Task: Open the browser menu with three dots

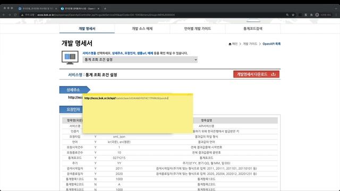Action: pyautogui.click(x=336, y=15)
